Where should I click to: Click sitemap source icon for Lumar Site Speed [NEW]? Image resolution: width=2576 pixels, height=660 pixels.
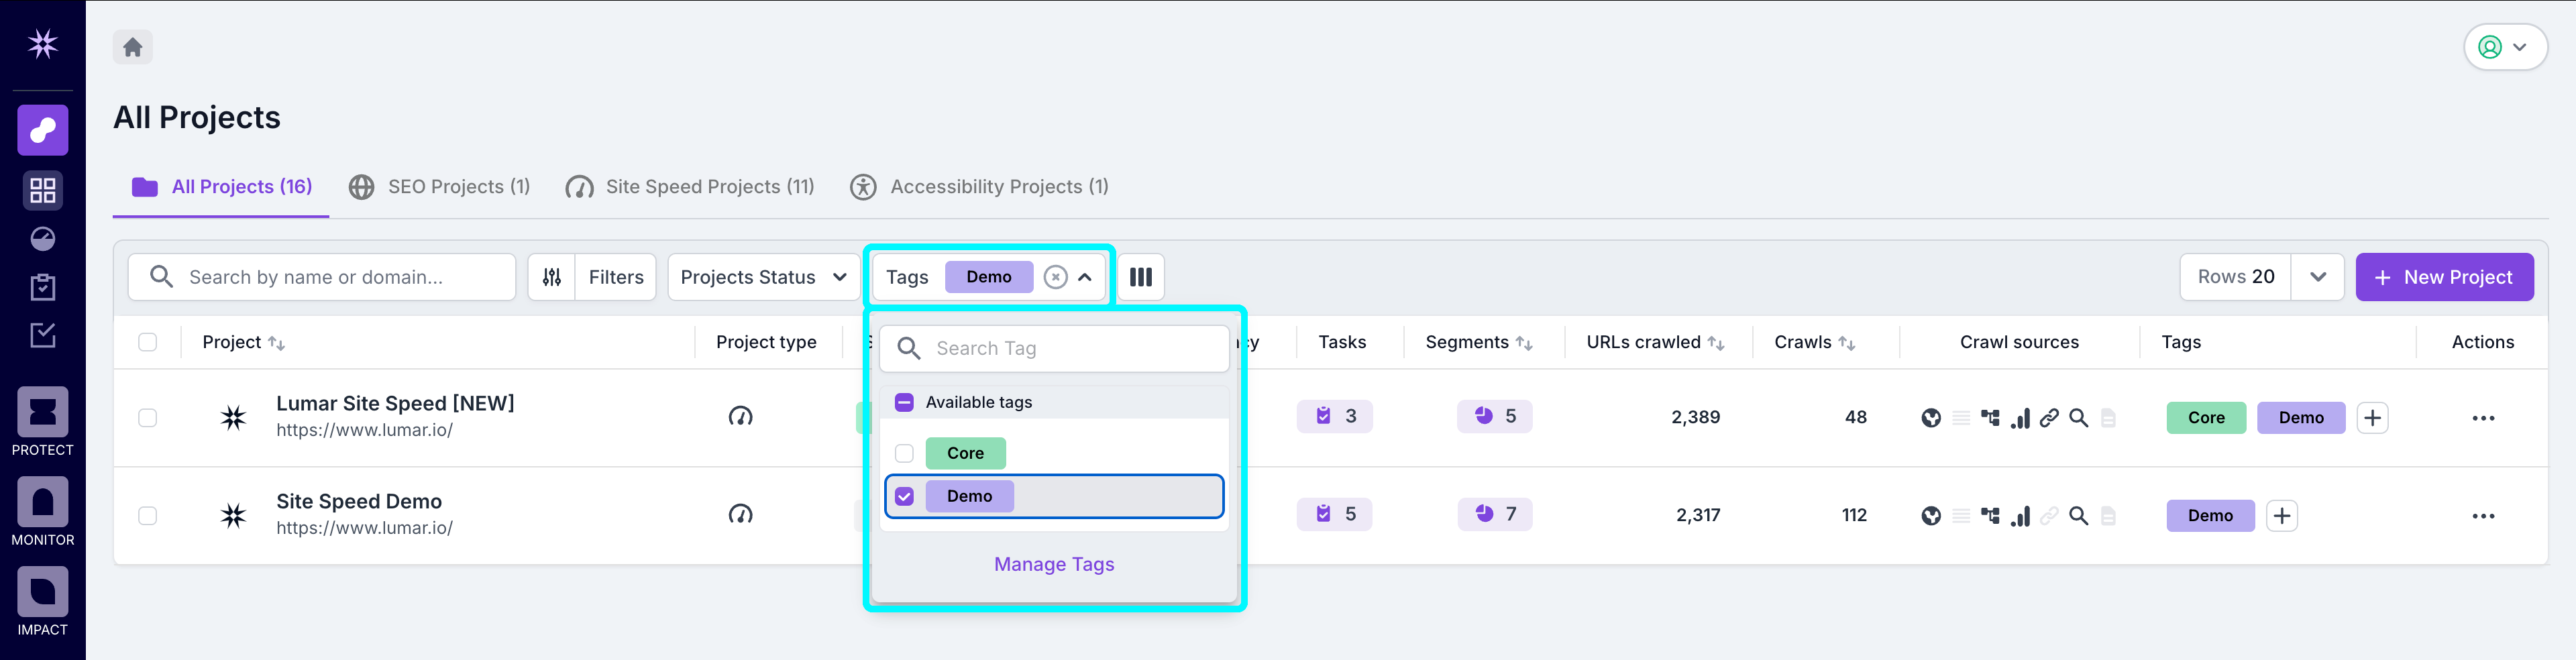pos(1990,418)
